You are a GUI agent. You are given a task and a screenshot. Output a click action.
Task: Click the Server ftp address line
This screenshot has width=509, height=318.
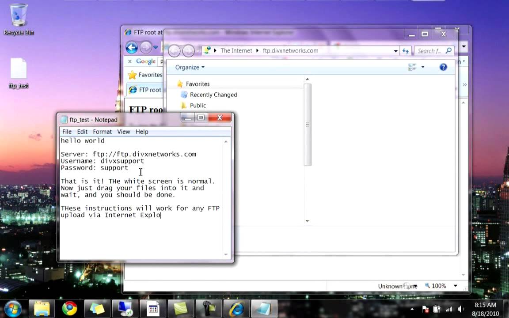pyautogui.click(x=128, y=154)
